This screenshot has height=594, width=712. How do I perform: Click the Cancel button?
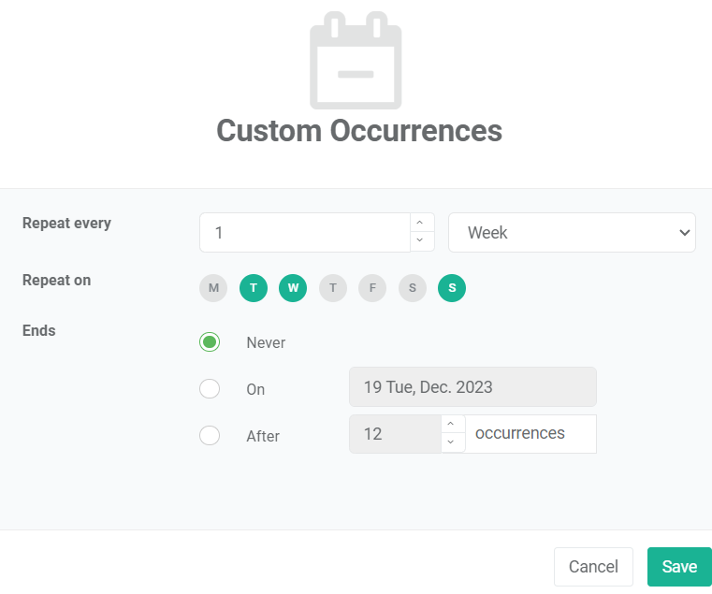[x=593, y=567]
